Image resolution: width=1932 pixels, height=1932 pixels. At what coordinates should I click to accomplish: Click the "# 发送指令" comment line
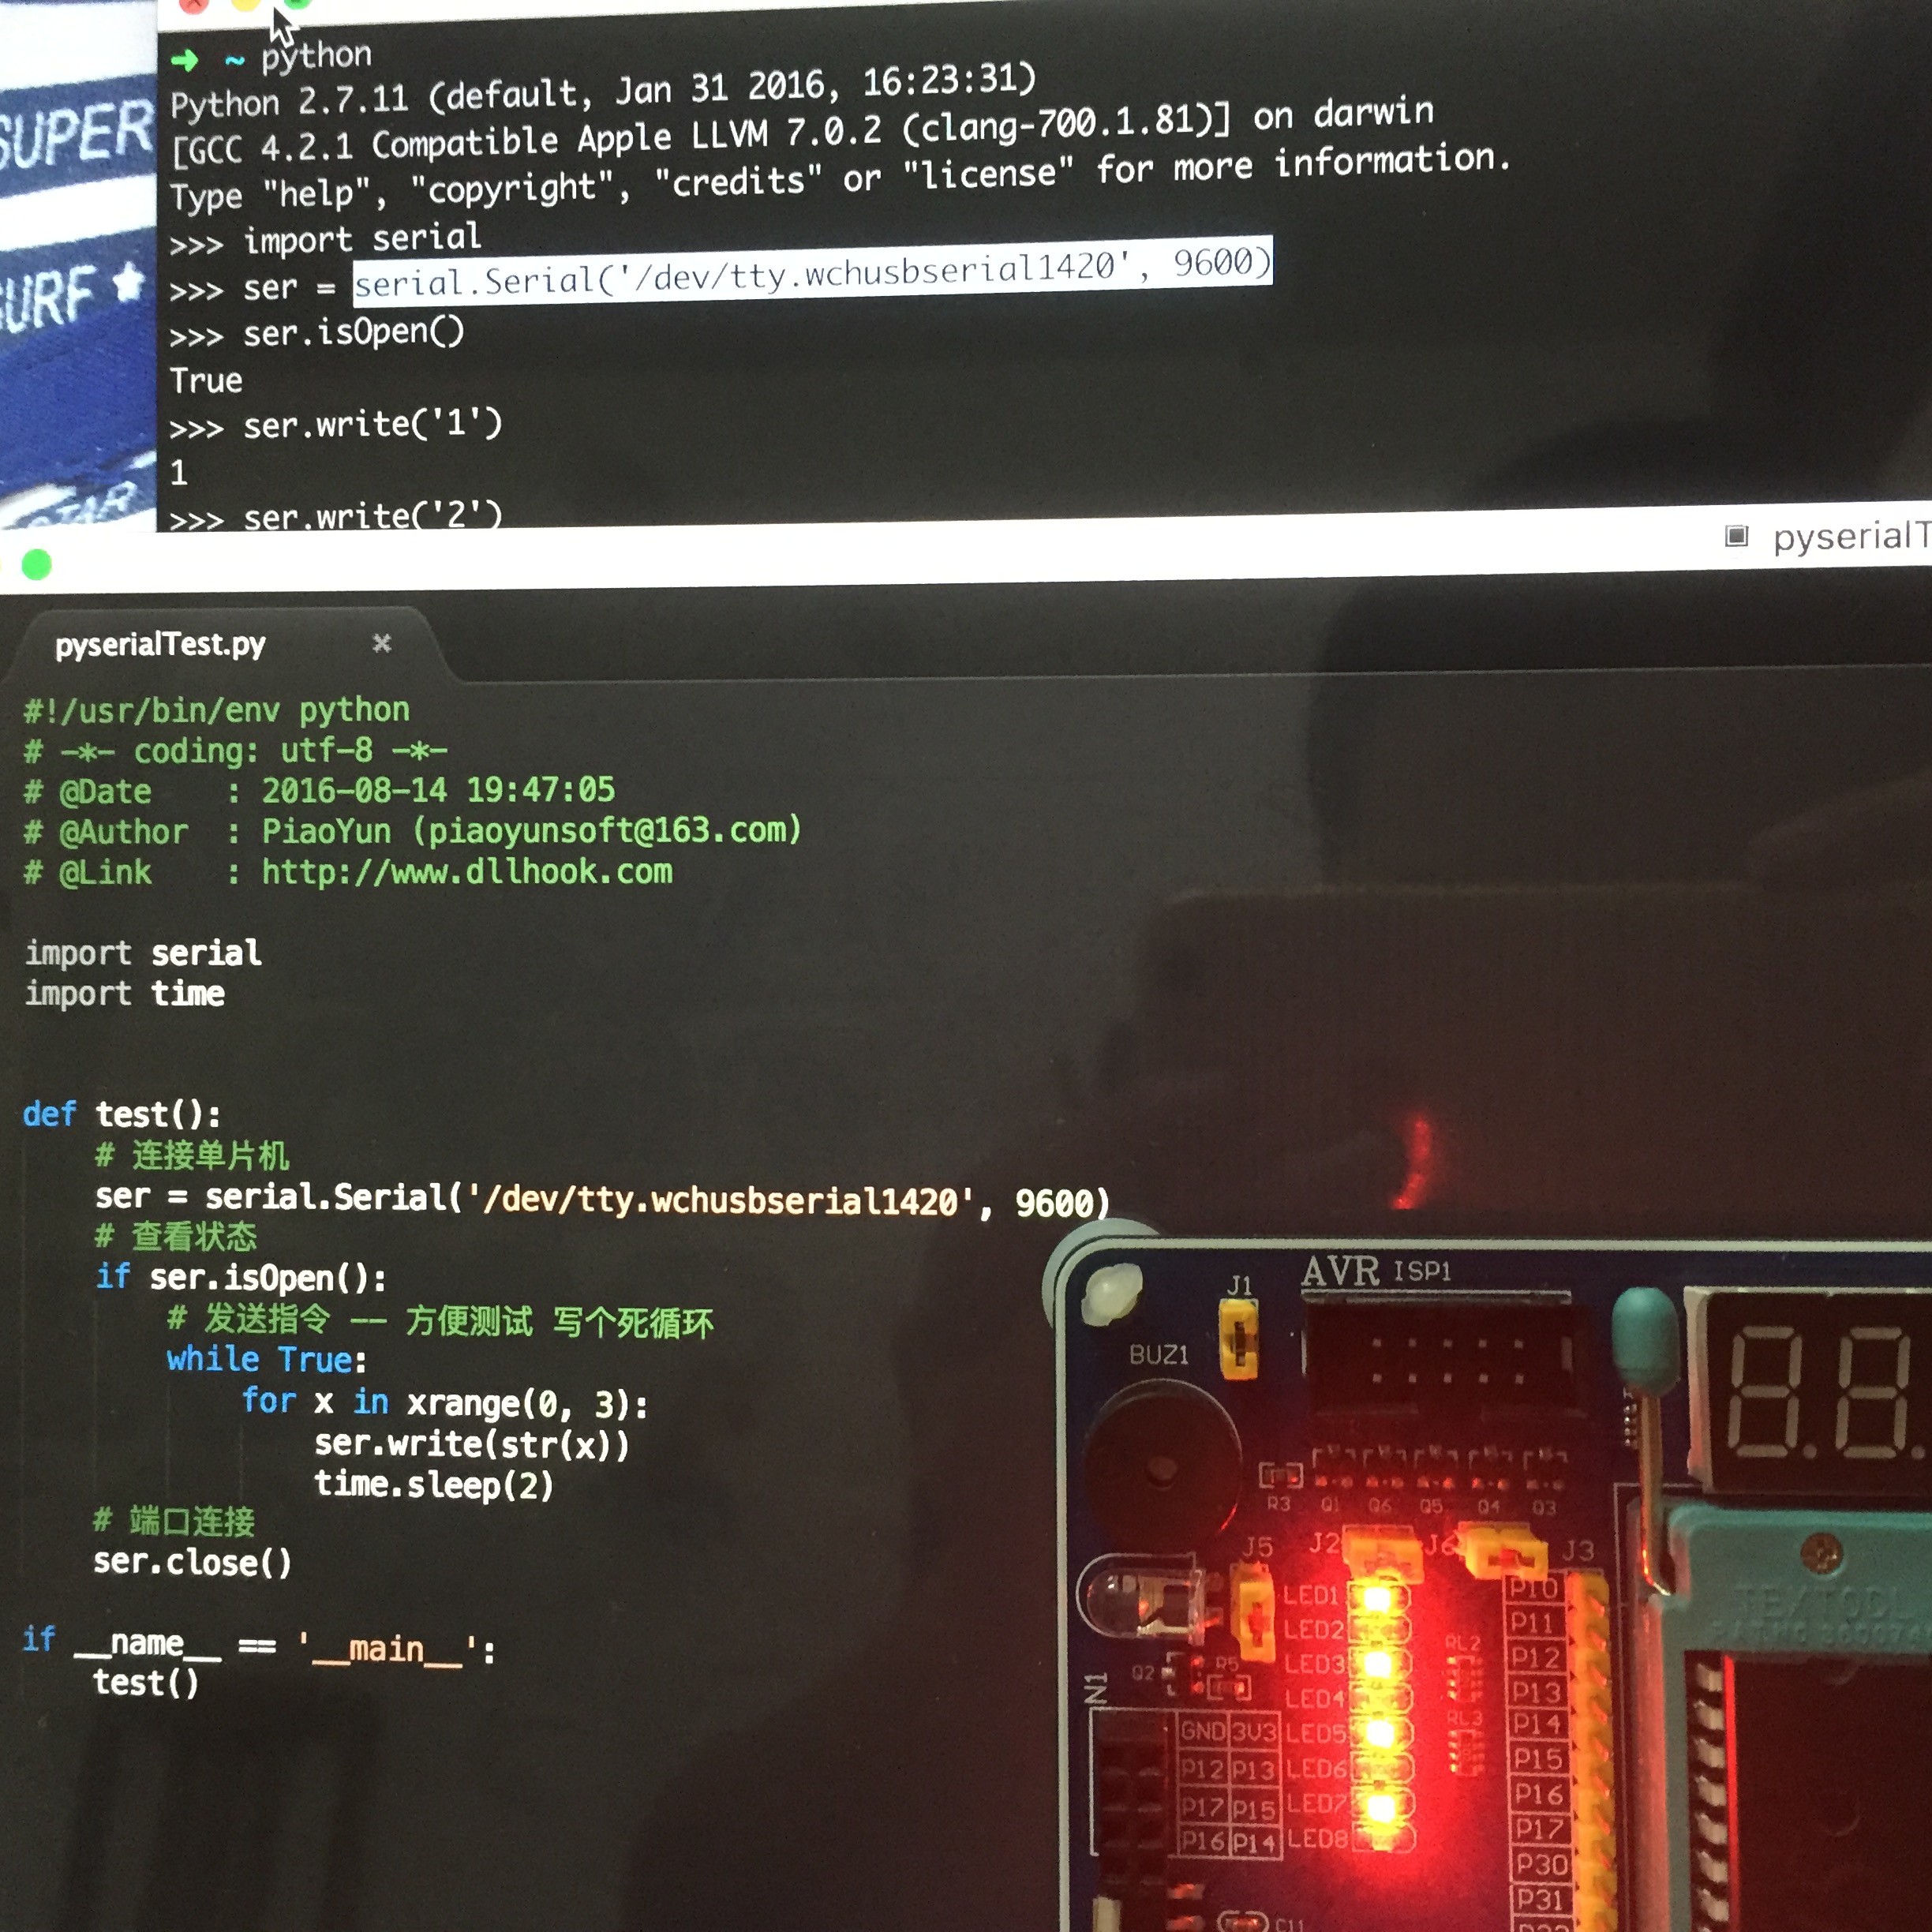pyautogui.click(x=440, y=1321)
